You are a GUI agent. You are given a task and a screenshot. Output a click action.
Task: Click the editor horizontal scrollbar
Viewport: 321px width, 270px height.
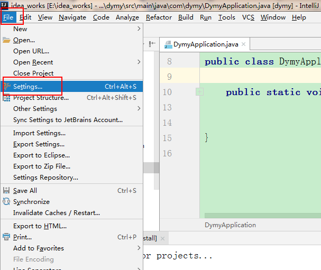point(263,216)
